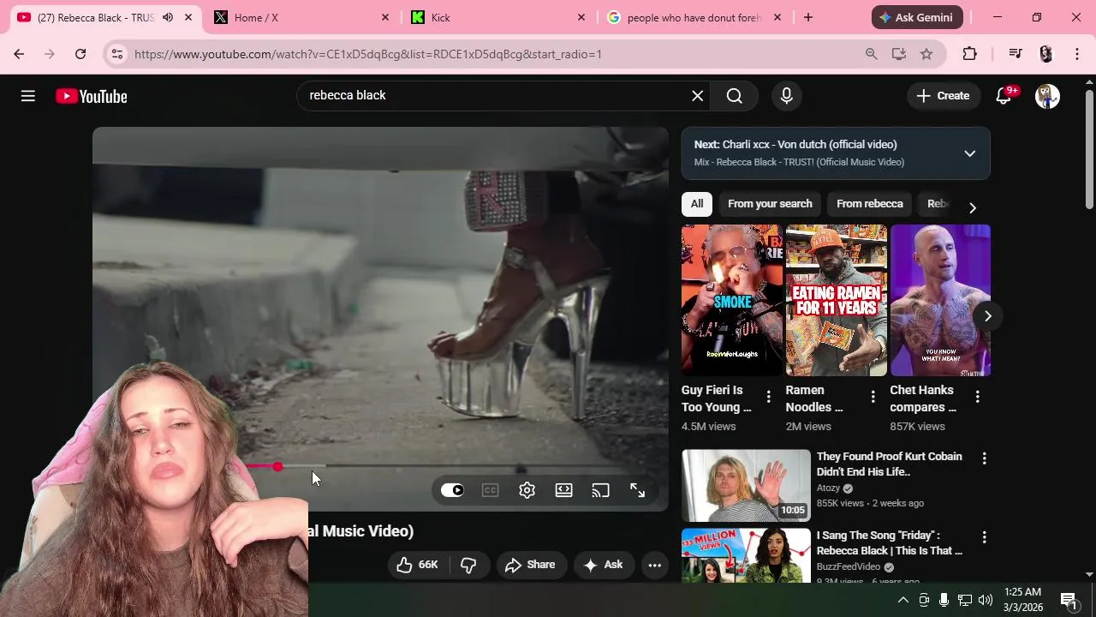The width and height of the screenshot is (1096, 617).
Task: Mute the Rebecca Black tab audio
Action: pyautogui.click(x=168, y=17)
